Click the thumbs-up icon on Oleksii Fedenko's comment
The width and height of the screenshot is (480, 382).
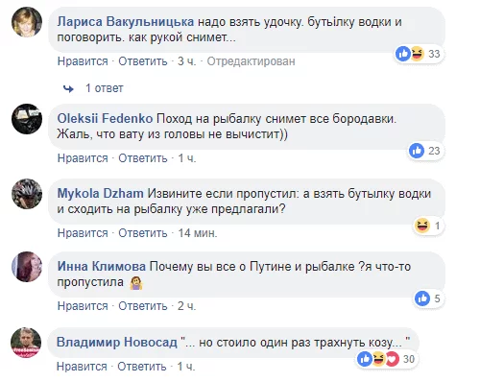click(417, 151)
